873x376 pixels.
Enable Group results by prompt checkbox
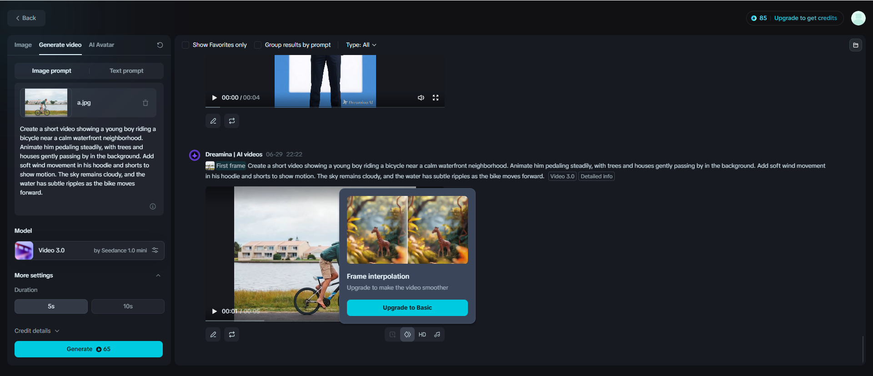[258, 45]
